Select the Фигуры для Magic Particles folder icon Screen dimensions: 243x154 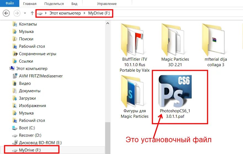[x=132, y=91]
